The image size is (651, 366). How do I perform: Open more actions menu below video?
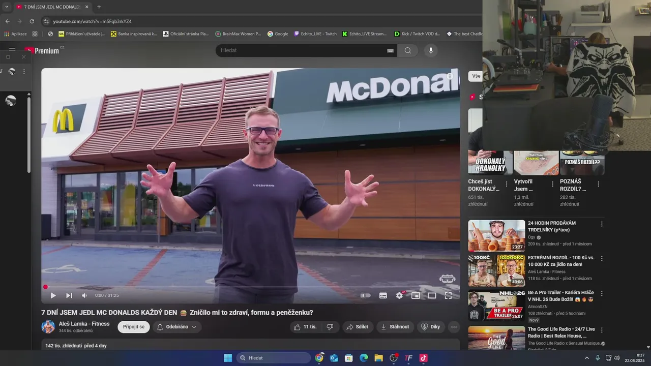click(454, 327)
